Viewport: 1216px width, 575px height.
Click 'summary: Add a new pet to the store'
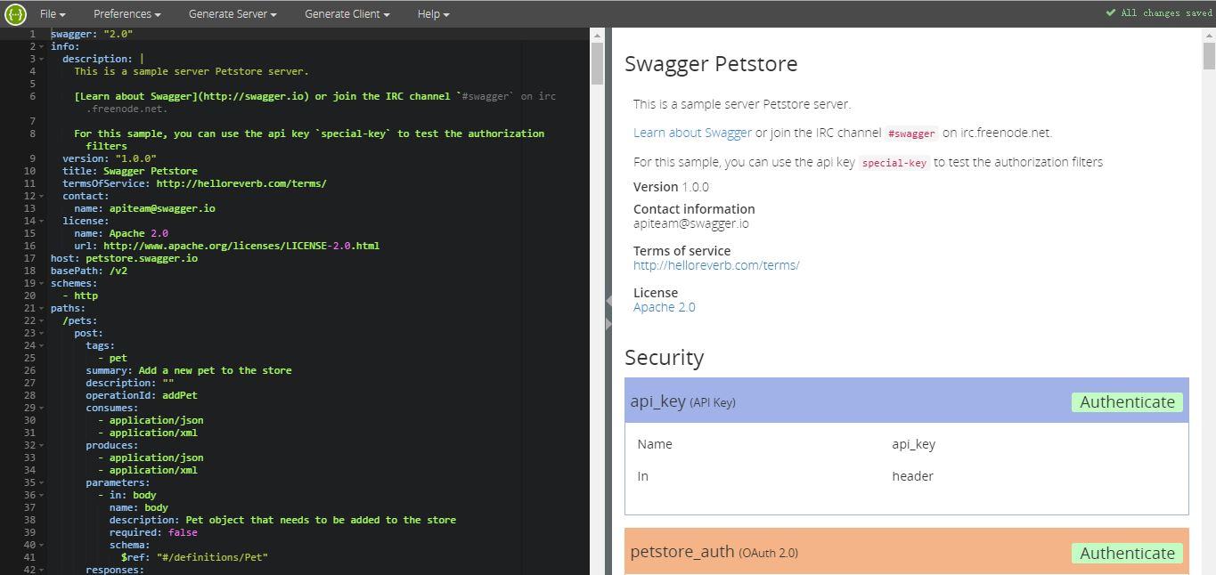(x=189, y=370)
